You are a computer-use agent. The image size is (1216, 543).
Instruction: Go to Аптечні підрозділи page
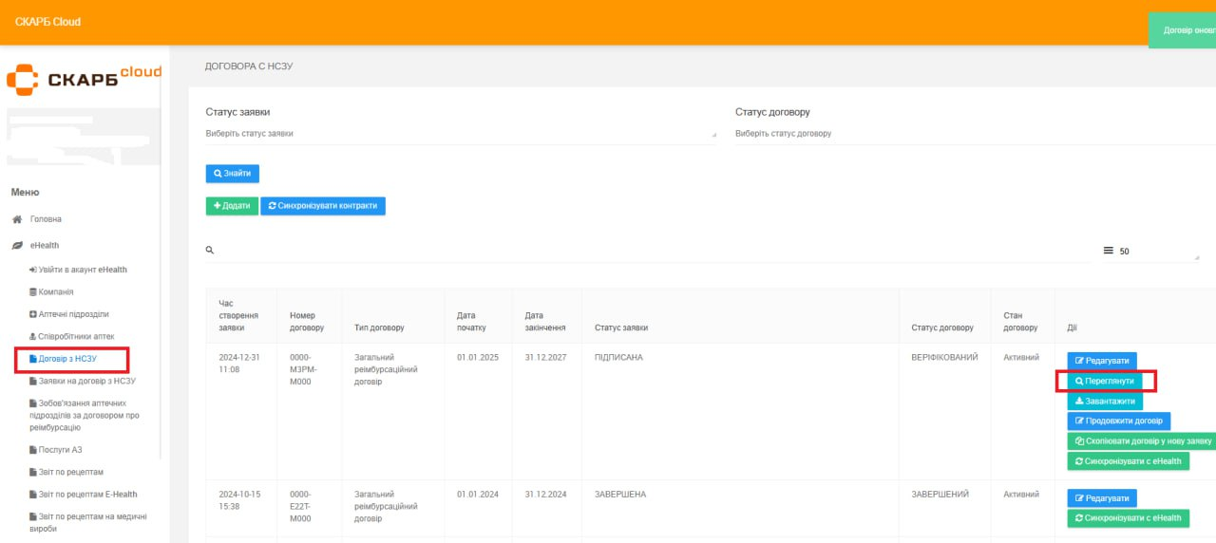[x=73, y=314]
